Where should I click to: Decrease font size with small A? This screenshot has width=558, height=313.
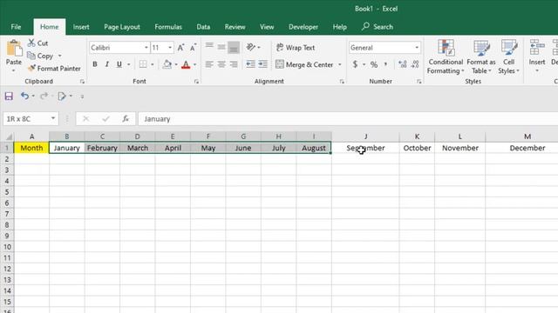(193, 48)
